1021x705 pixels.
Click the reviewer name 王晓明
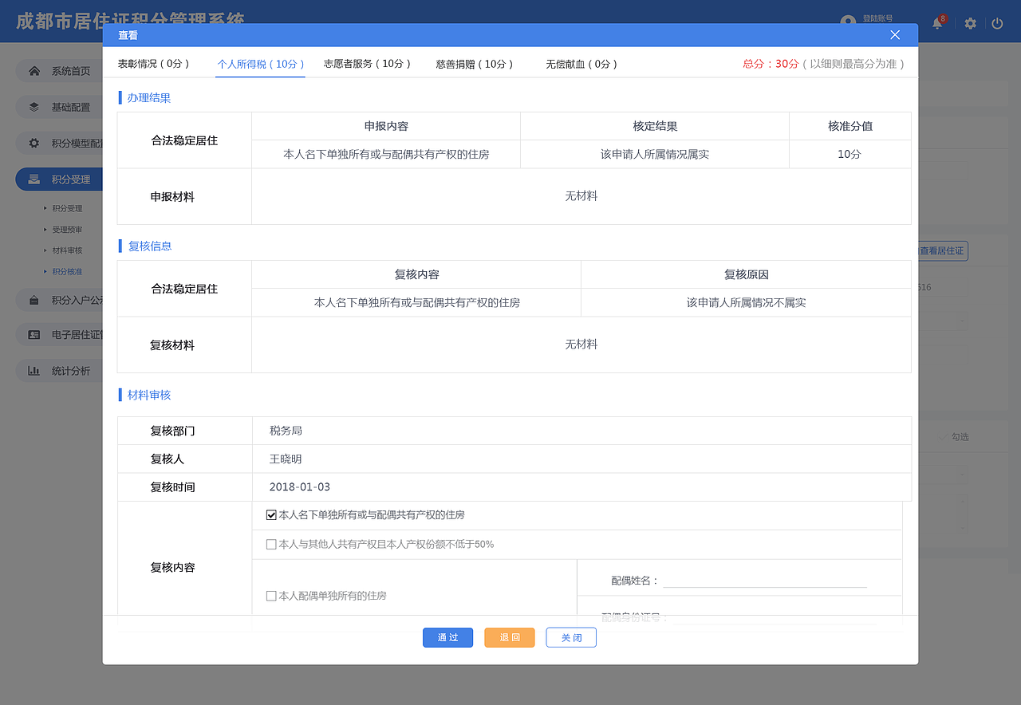click(x=286, y=459)
